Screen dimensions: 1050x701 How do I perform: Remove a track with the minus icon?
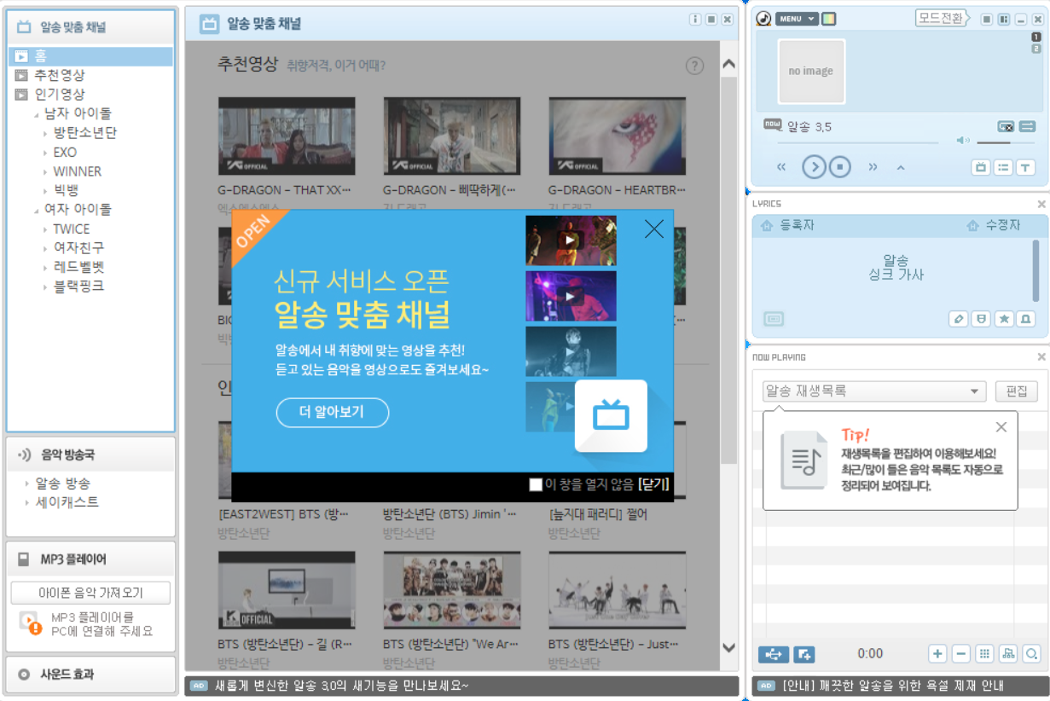coord(961,654)
